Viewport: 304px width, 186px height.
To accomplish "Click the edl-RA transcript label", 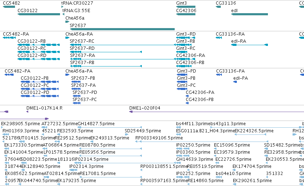I will (239, 41).
